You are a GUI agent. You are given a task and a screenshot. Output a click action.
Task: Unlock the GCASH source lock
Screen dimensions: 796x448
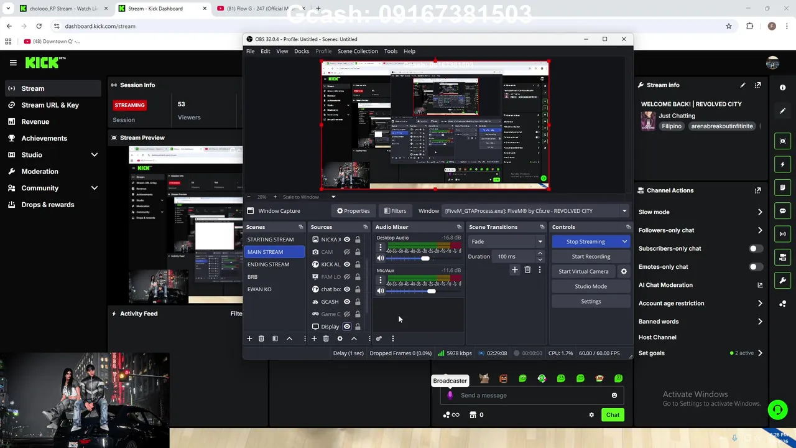(x=358, y=302)
